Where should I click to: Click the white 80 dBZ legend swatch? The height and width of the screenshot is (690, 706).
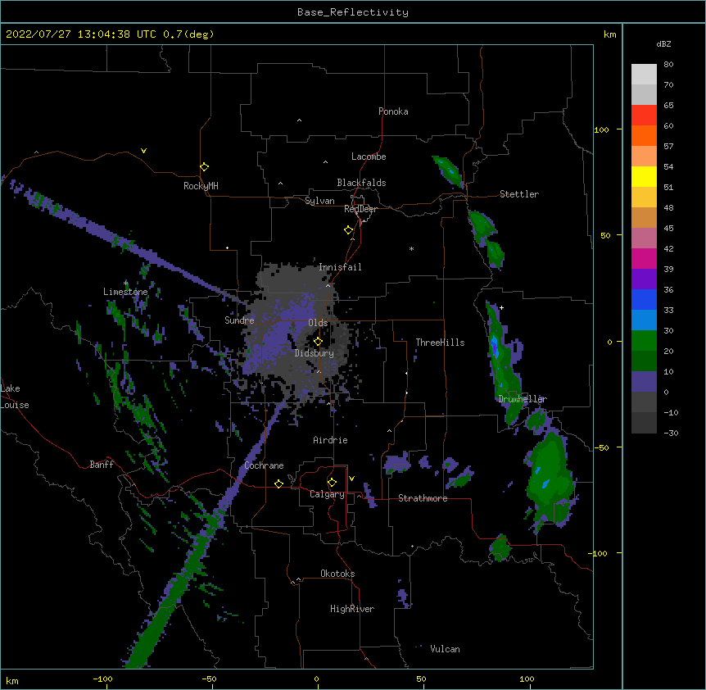(644, 75)
